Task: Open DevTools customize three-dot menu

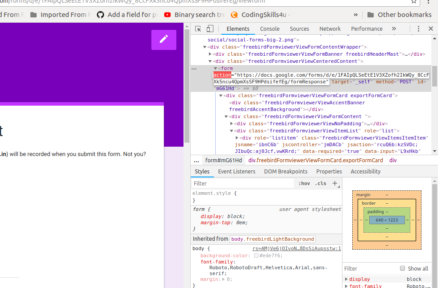Action: (x=418, y=29)
